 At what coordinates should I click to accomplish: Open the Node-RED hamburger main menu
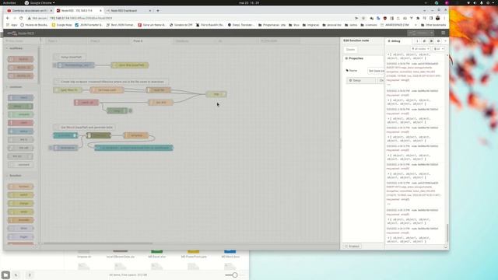[x=443, y=33]
